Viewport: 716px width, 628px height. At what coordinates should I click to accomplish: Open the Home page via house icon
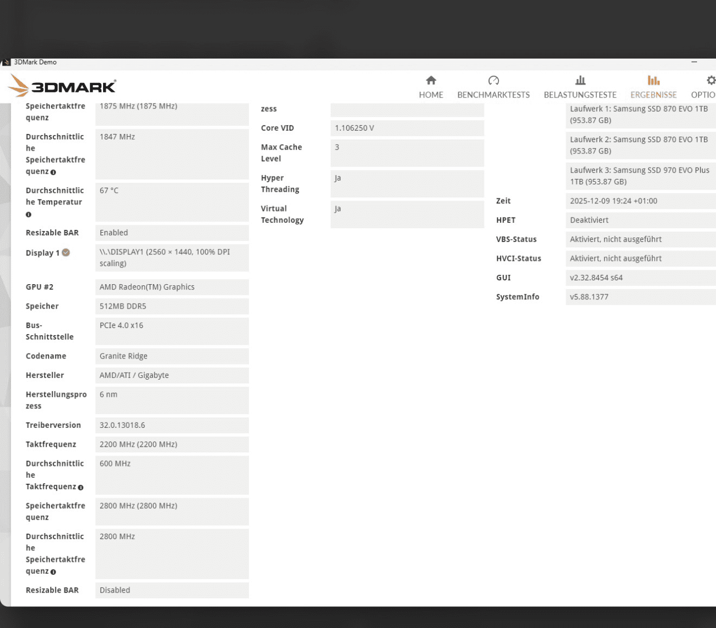pyautogui.click(x=431, y=80)
